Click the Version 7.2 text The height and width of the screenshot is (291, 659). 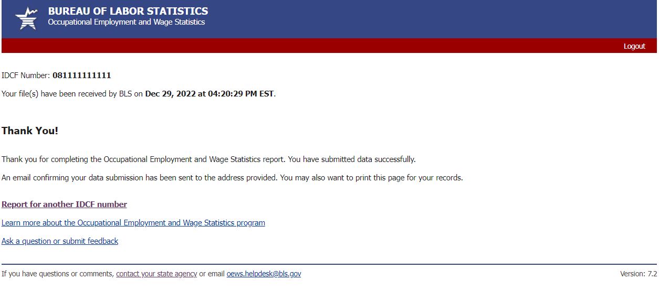coord(639,274)
